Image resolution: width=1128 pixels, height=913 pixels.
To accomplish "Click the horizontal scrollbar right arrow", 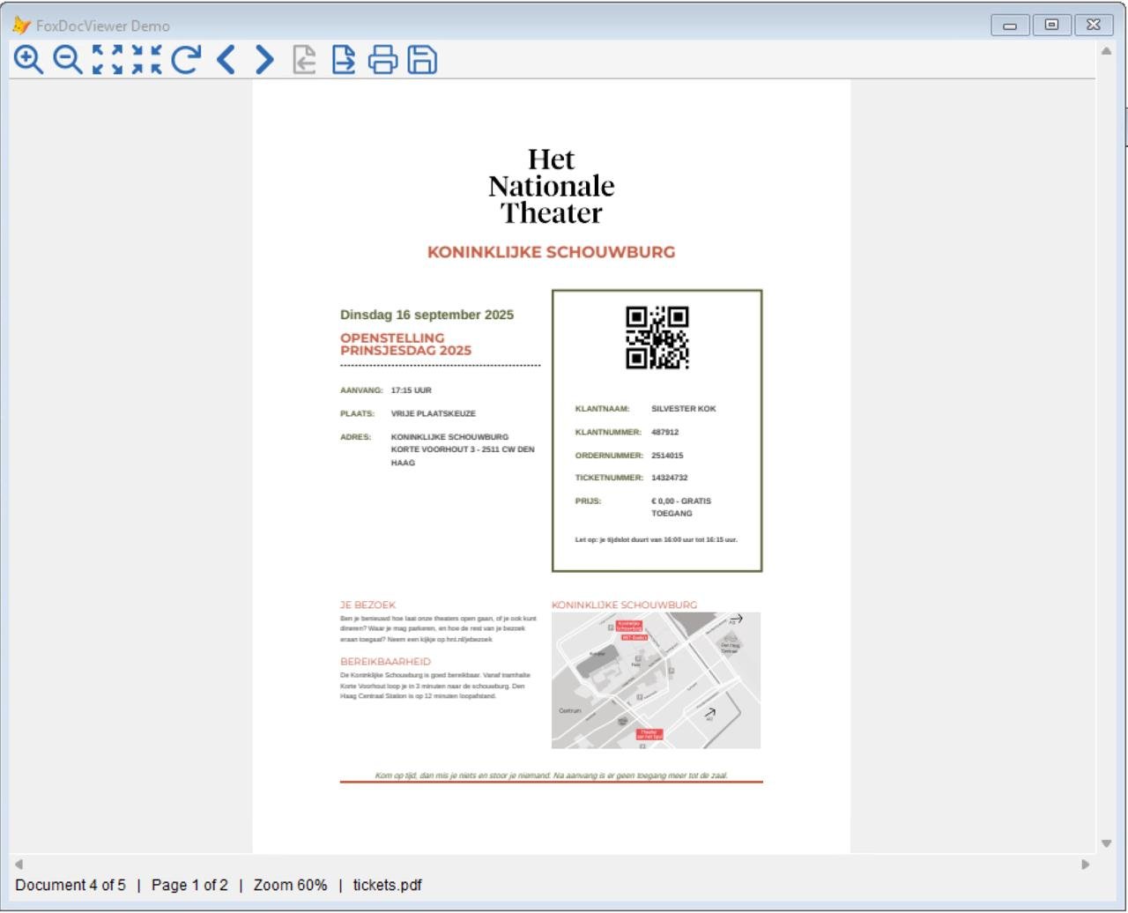I will coord(1086,865).
